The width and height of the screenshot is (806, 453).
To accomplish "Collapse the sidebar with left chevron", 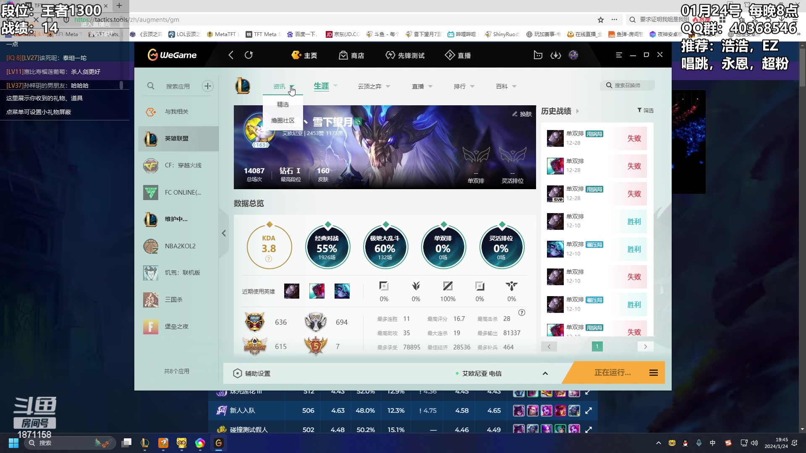I will [224, 233].
